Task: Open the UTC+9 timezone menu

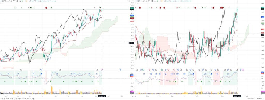Action: pos(252,99)
